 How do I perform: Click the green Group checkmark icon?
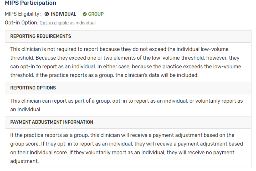(85, 14)
